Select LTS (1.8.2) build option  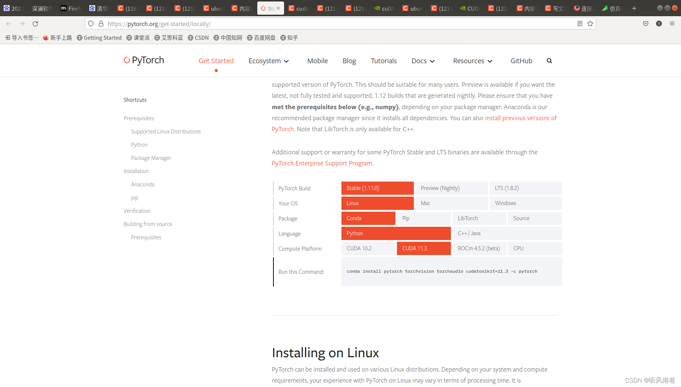click(x=526, y=188)
